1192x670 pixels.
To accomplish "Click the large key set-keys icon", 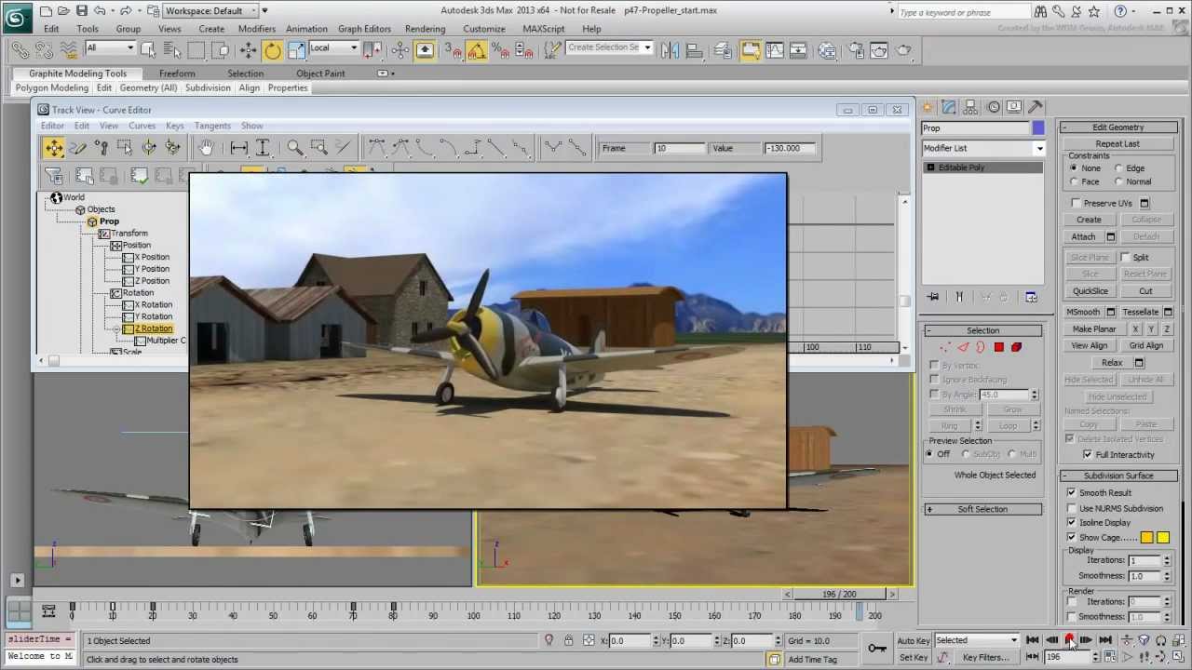I will coord(876,648).
